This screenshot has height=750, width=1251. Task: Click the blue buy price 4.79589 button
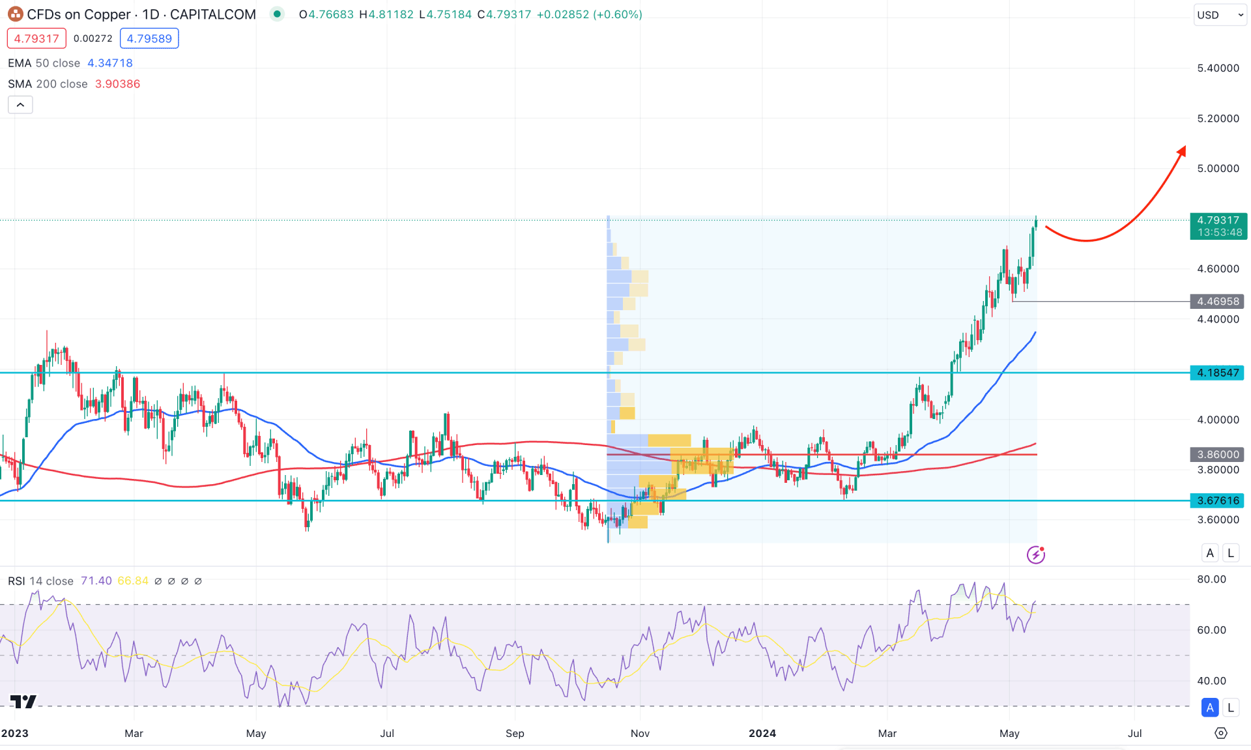tap(149, 38)
